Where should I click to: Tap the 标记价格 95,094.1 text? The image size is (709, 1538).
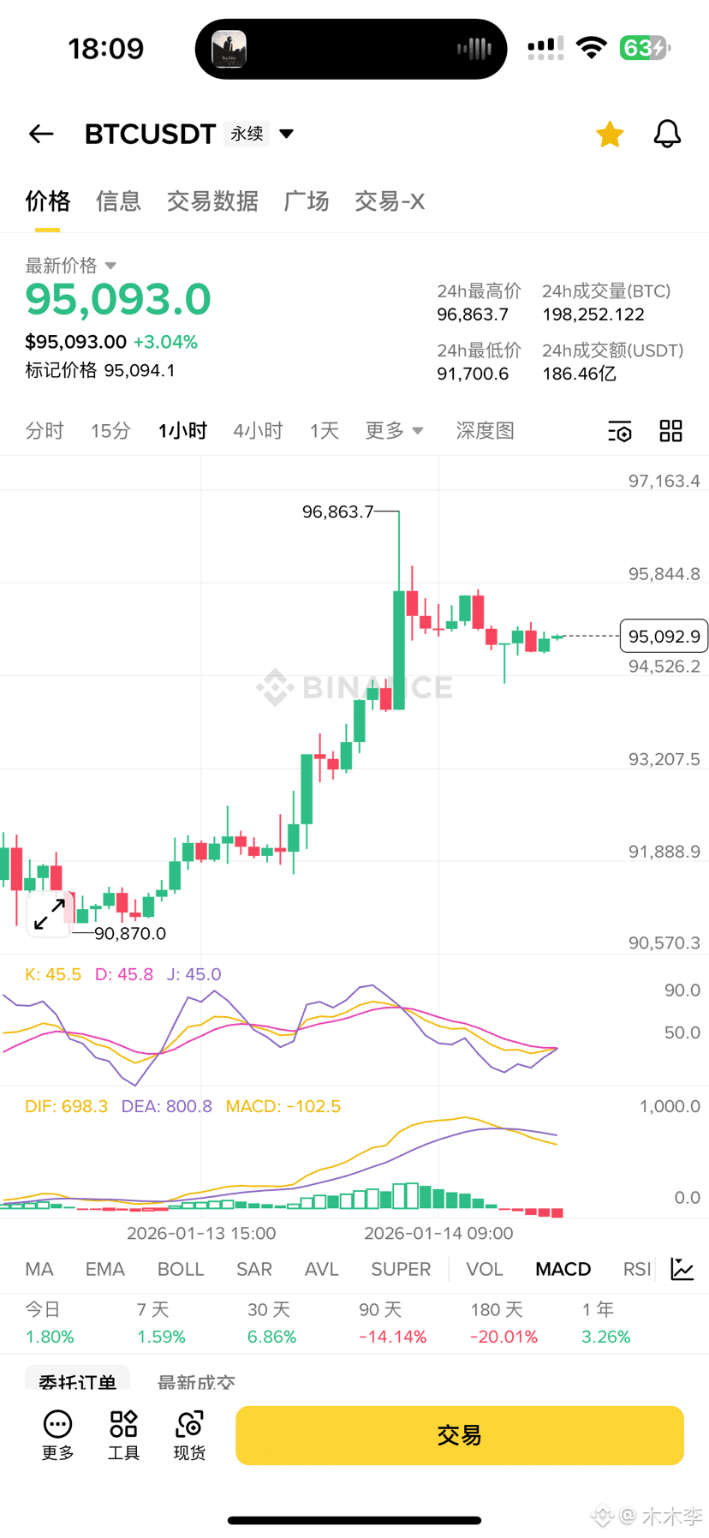tap(100, 370)
